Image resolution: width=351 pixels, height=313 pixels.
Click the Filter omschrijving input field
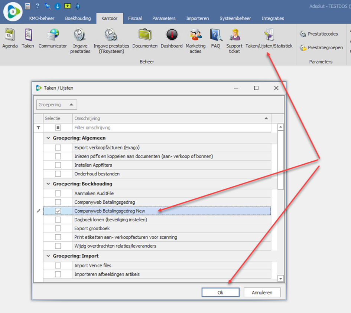pos(172,128)
